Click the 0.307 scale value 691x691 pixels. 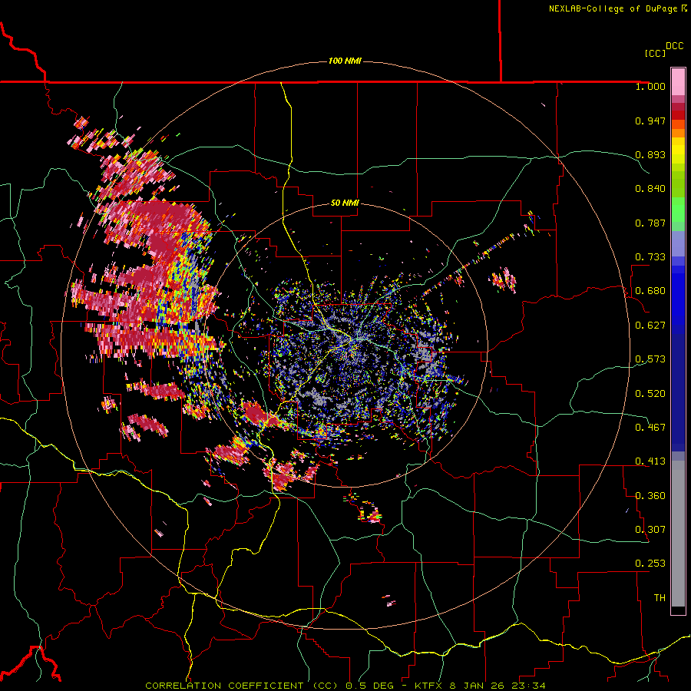point(650,530)
